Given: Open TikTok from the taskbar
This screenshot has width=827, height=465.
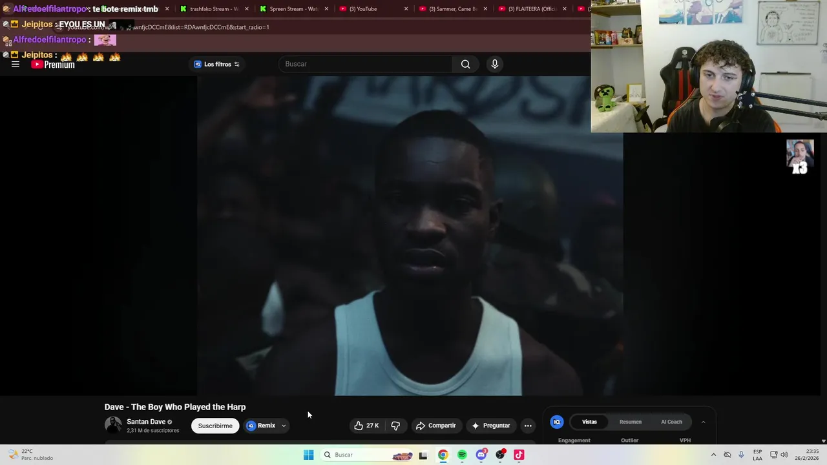Looking at the screenshot, I should tap(519, 455).
